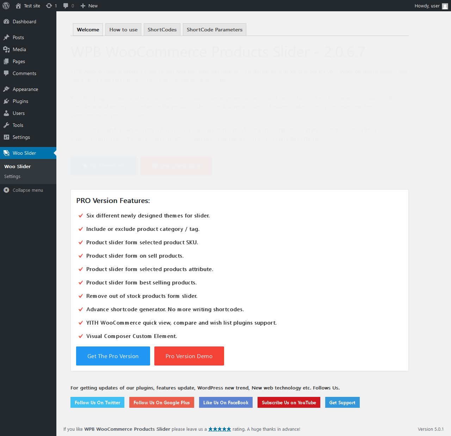Open the Dashboard menu item

pos(28,22)
